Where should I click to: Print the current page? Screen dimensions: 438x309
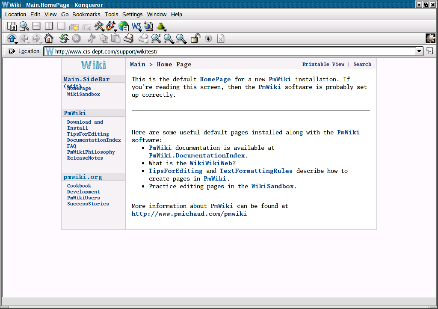pos(128,38)
